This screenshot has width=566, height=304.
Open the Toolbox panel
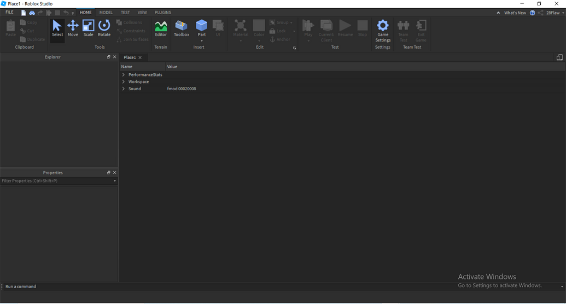point(181,28)
